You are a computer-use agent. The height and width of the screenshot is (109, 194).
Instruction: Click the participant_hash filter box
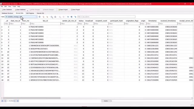point(116,24)
